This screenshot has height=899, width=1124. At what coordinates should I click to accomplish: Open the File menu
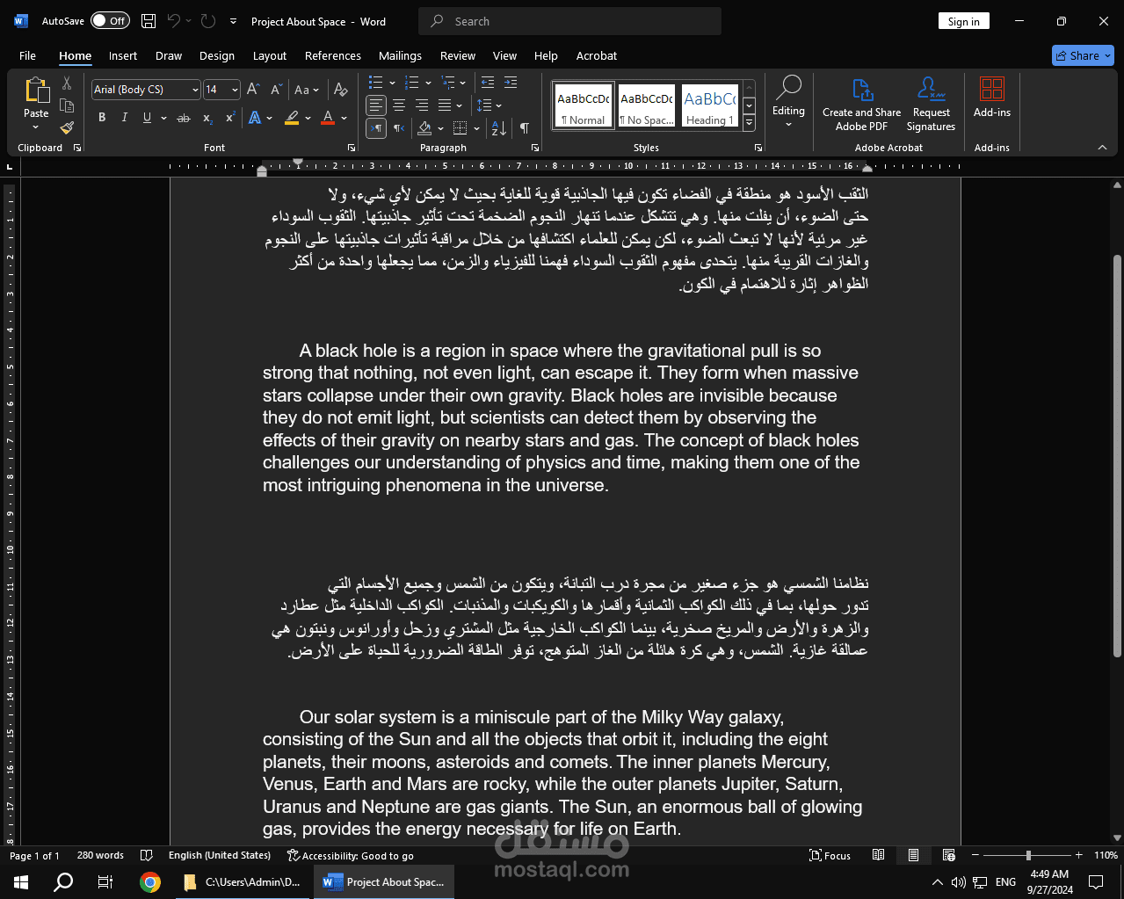(27, 55)
